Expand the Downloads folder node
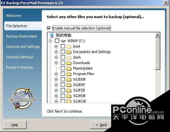The height and width of the screenshot is (132, 170). (x=56, y=63)
